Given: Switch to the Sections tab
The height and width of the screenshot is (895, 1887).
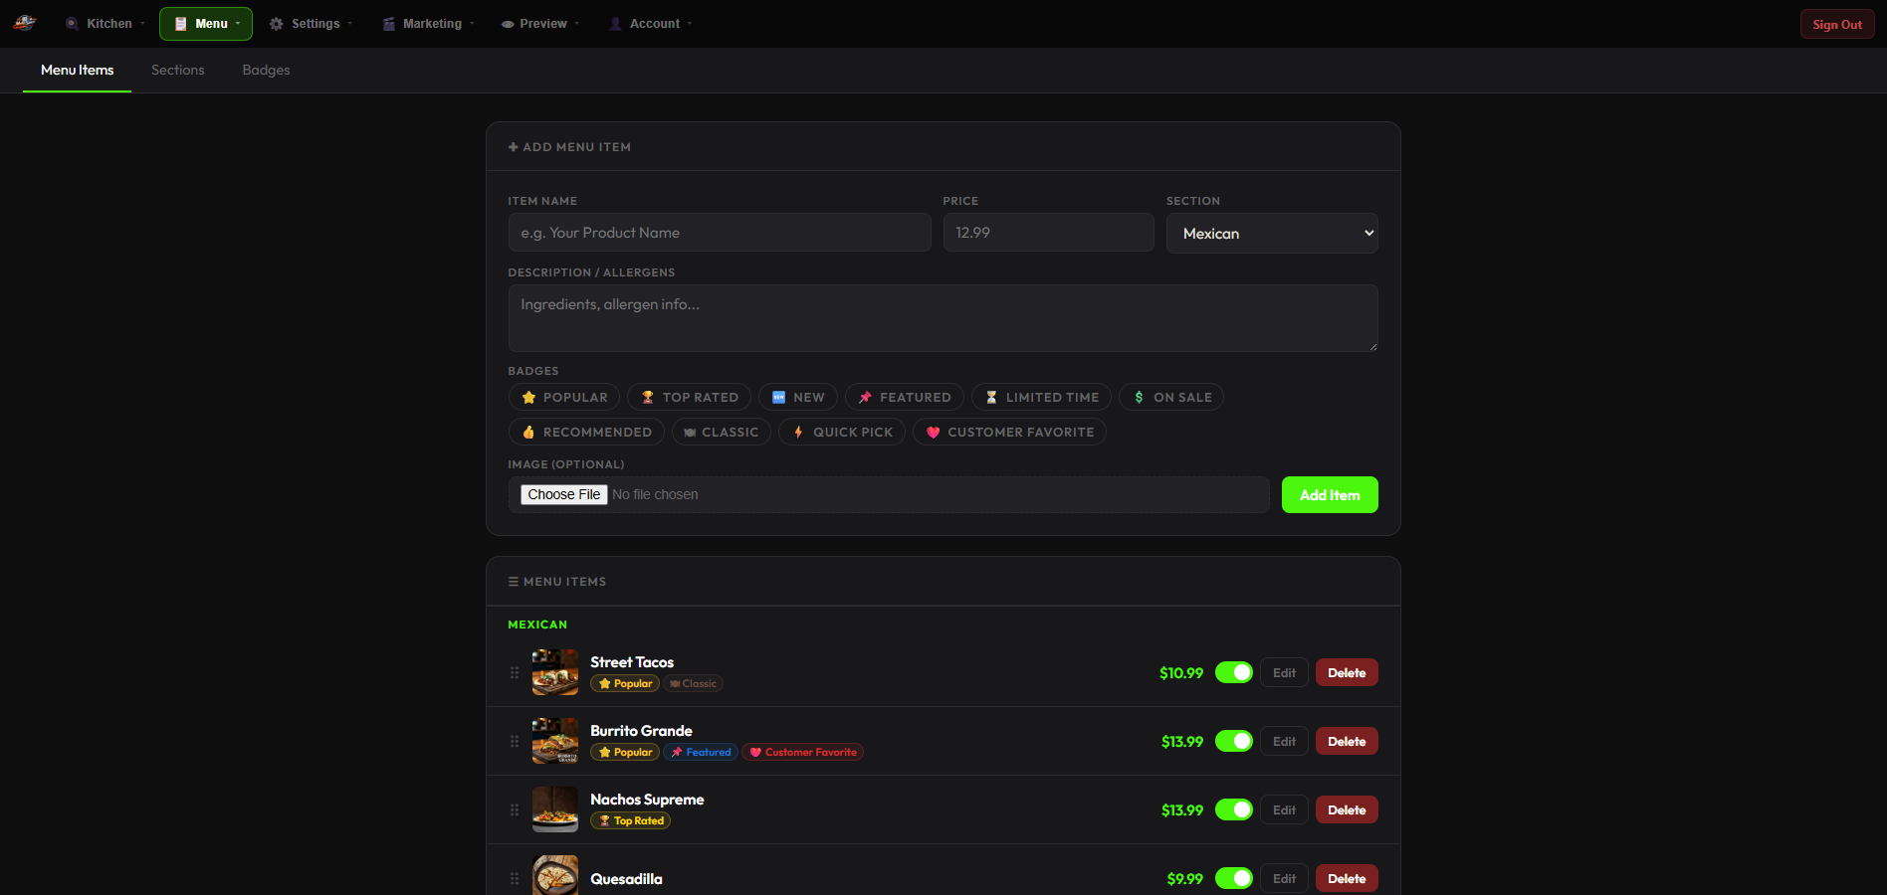Looking at the screenshot, I should tap(178, 70).
